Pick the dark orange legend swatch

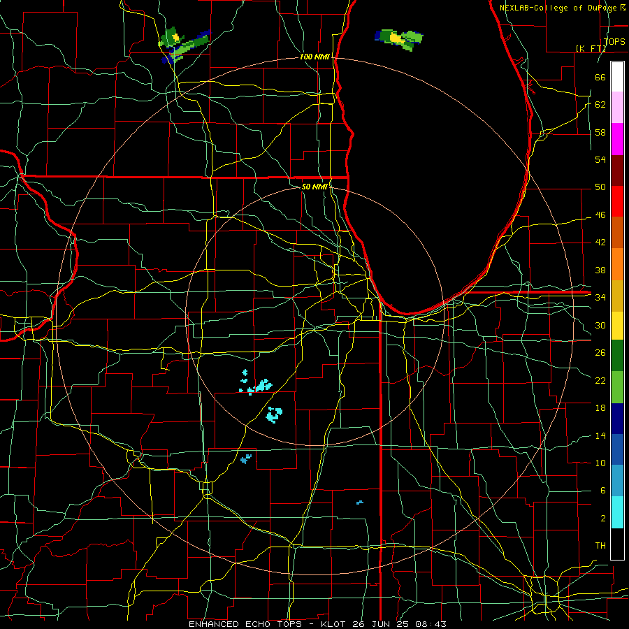coord(617,232)
